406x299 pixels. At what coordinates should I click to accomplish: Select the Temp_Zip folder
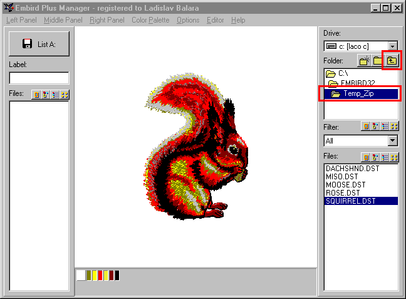[361, 93]
